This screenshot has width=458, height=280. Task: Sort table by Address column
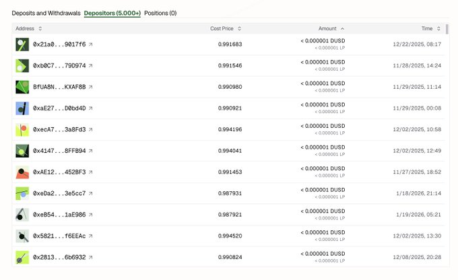coord(28,29)
